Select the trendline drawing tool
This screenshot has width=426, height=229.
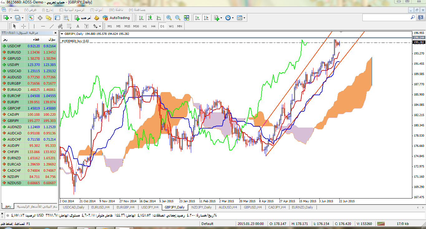pos(51,26)
